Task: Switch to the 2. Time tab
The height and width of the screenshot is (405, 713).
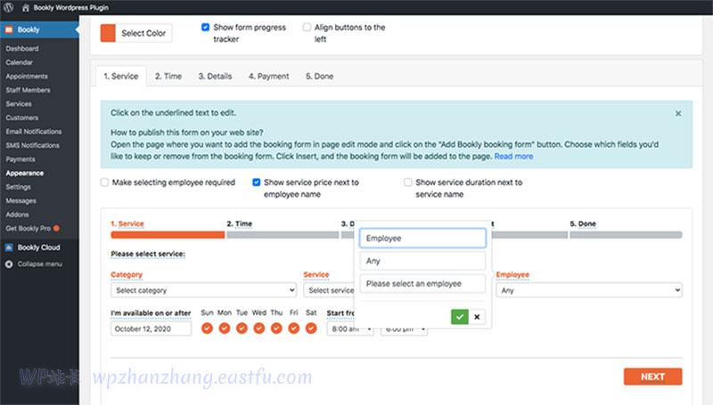Action: pyautogui.click(x=168, y=77)
